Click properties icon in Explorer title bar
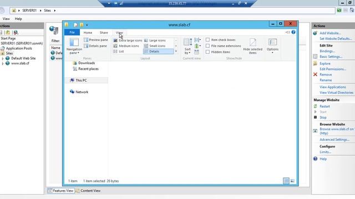The width and height of the screenshot is (355, 199). coord(75,24)
